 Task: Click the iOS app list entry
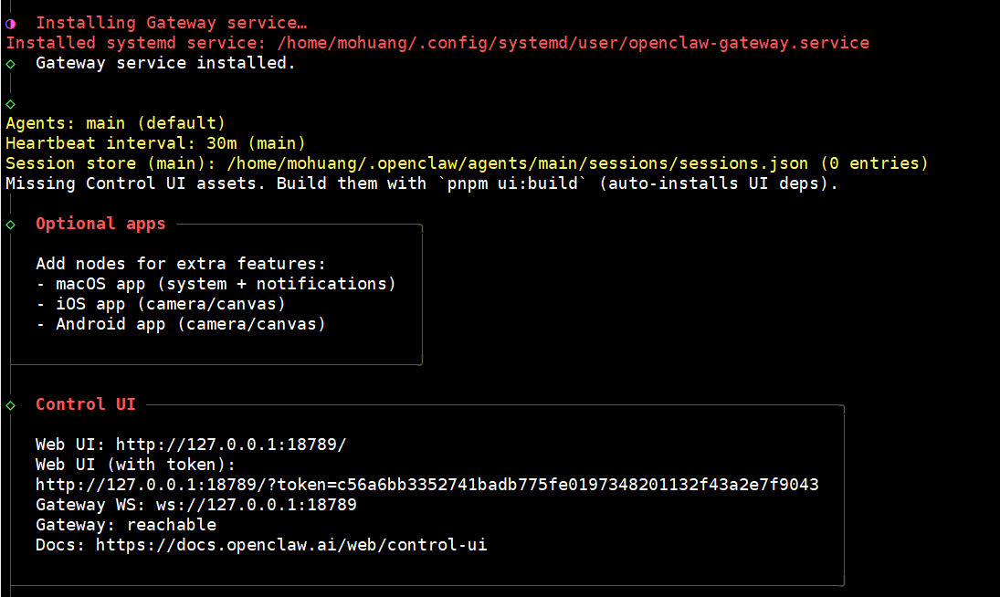tap(161, 304)
